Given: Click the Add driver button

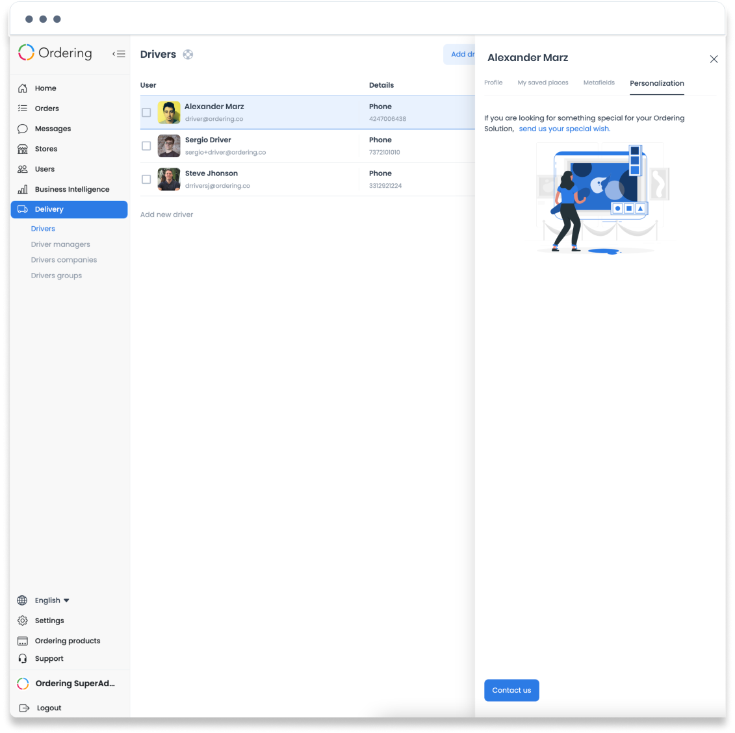Looking at the screenshot, I should (459, 55).
